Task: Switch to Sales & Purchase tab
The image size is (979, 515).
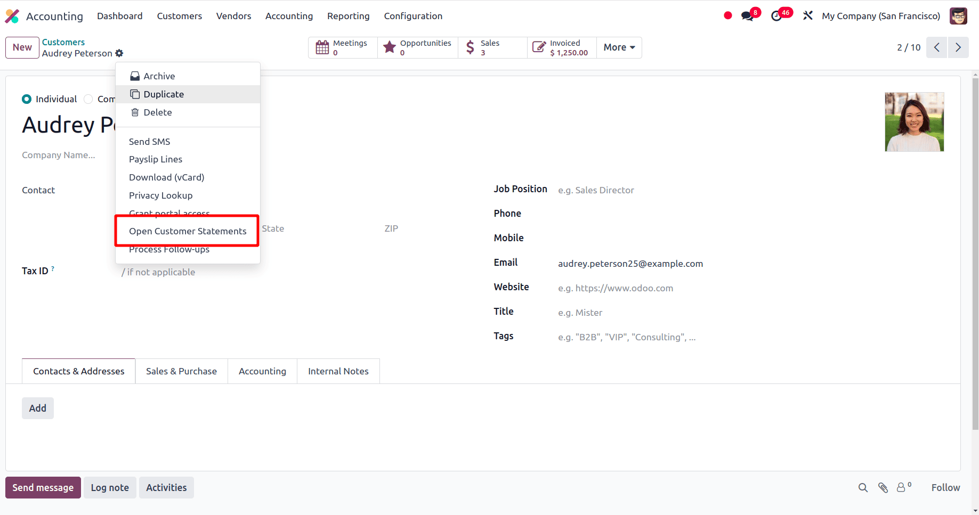Action: [181, 371]
